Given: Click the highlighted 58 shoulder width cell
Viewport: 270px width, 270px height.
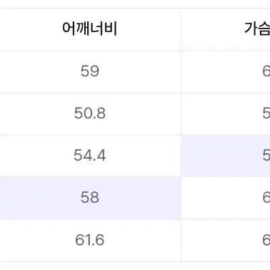Looking at the screenshot, I should (90, 198).
